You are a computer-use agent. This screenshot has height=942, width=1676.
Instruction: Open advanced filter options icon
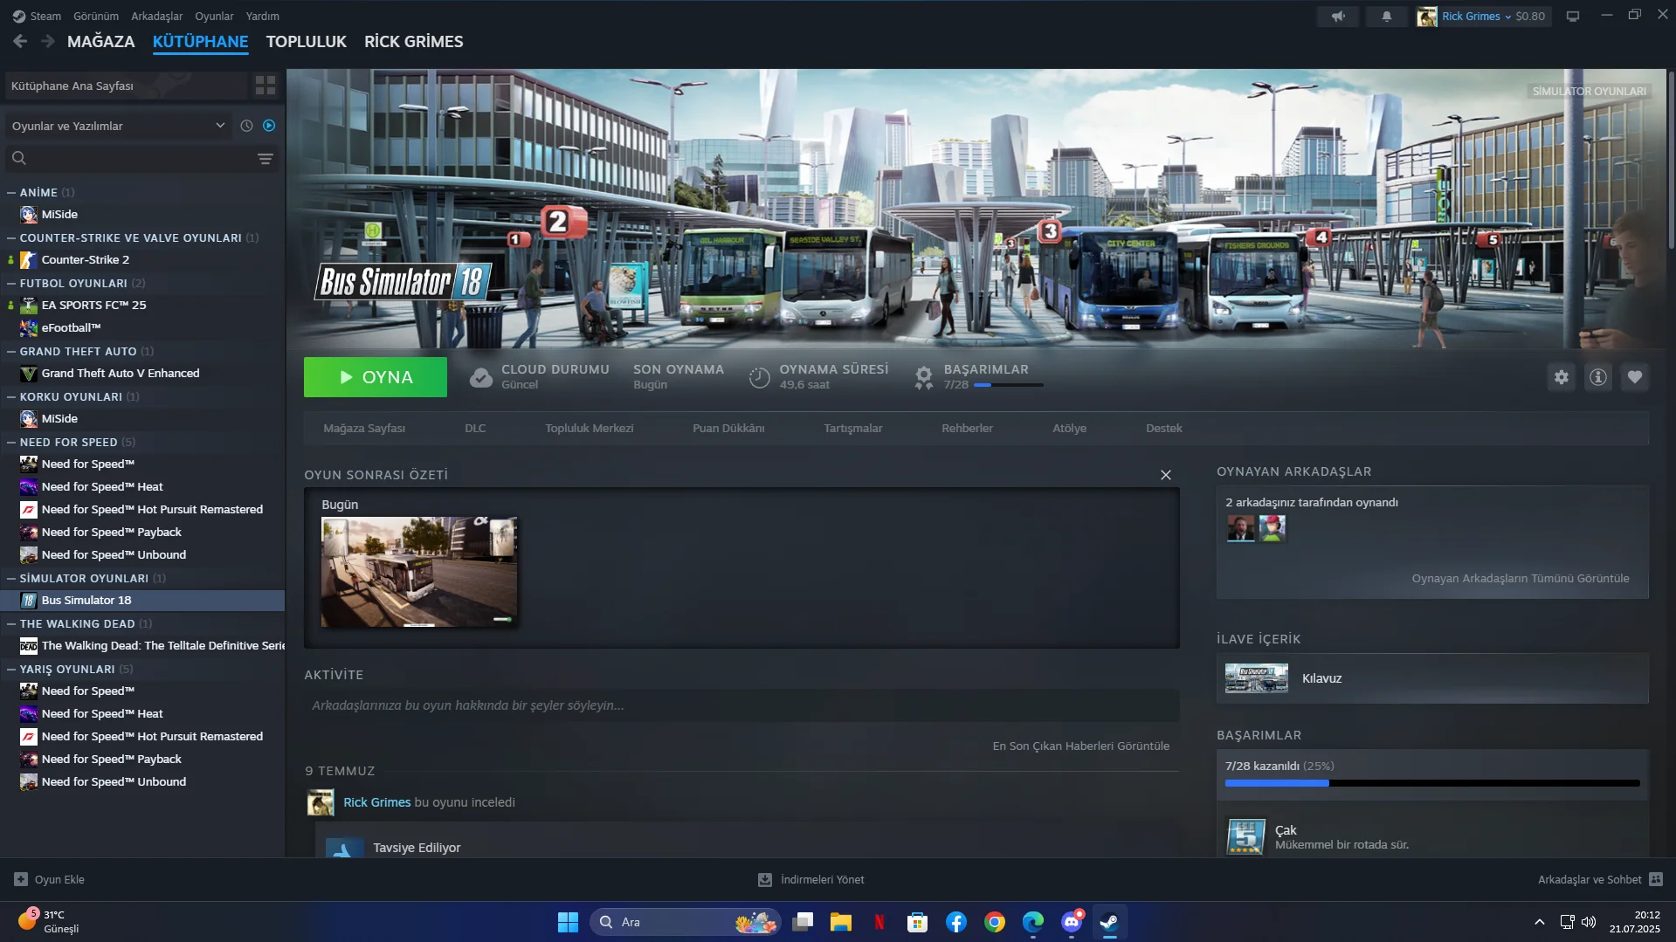266,159
